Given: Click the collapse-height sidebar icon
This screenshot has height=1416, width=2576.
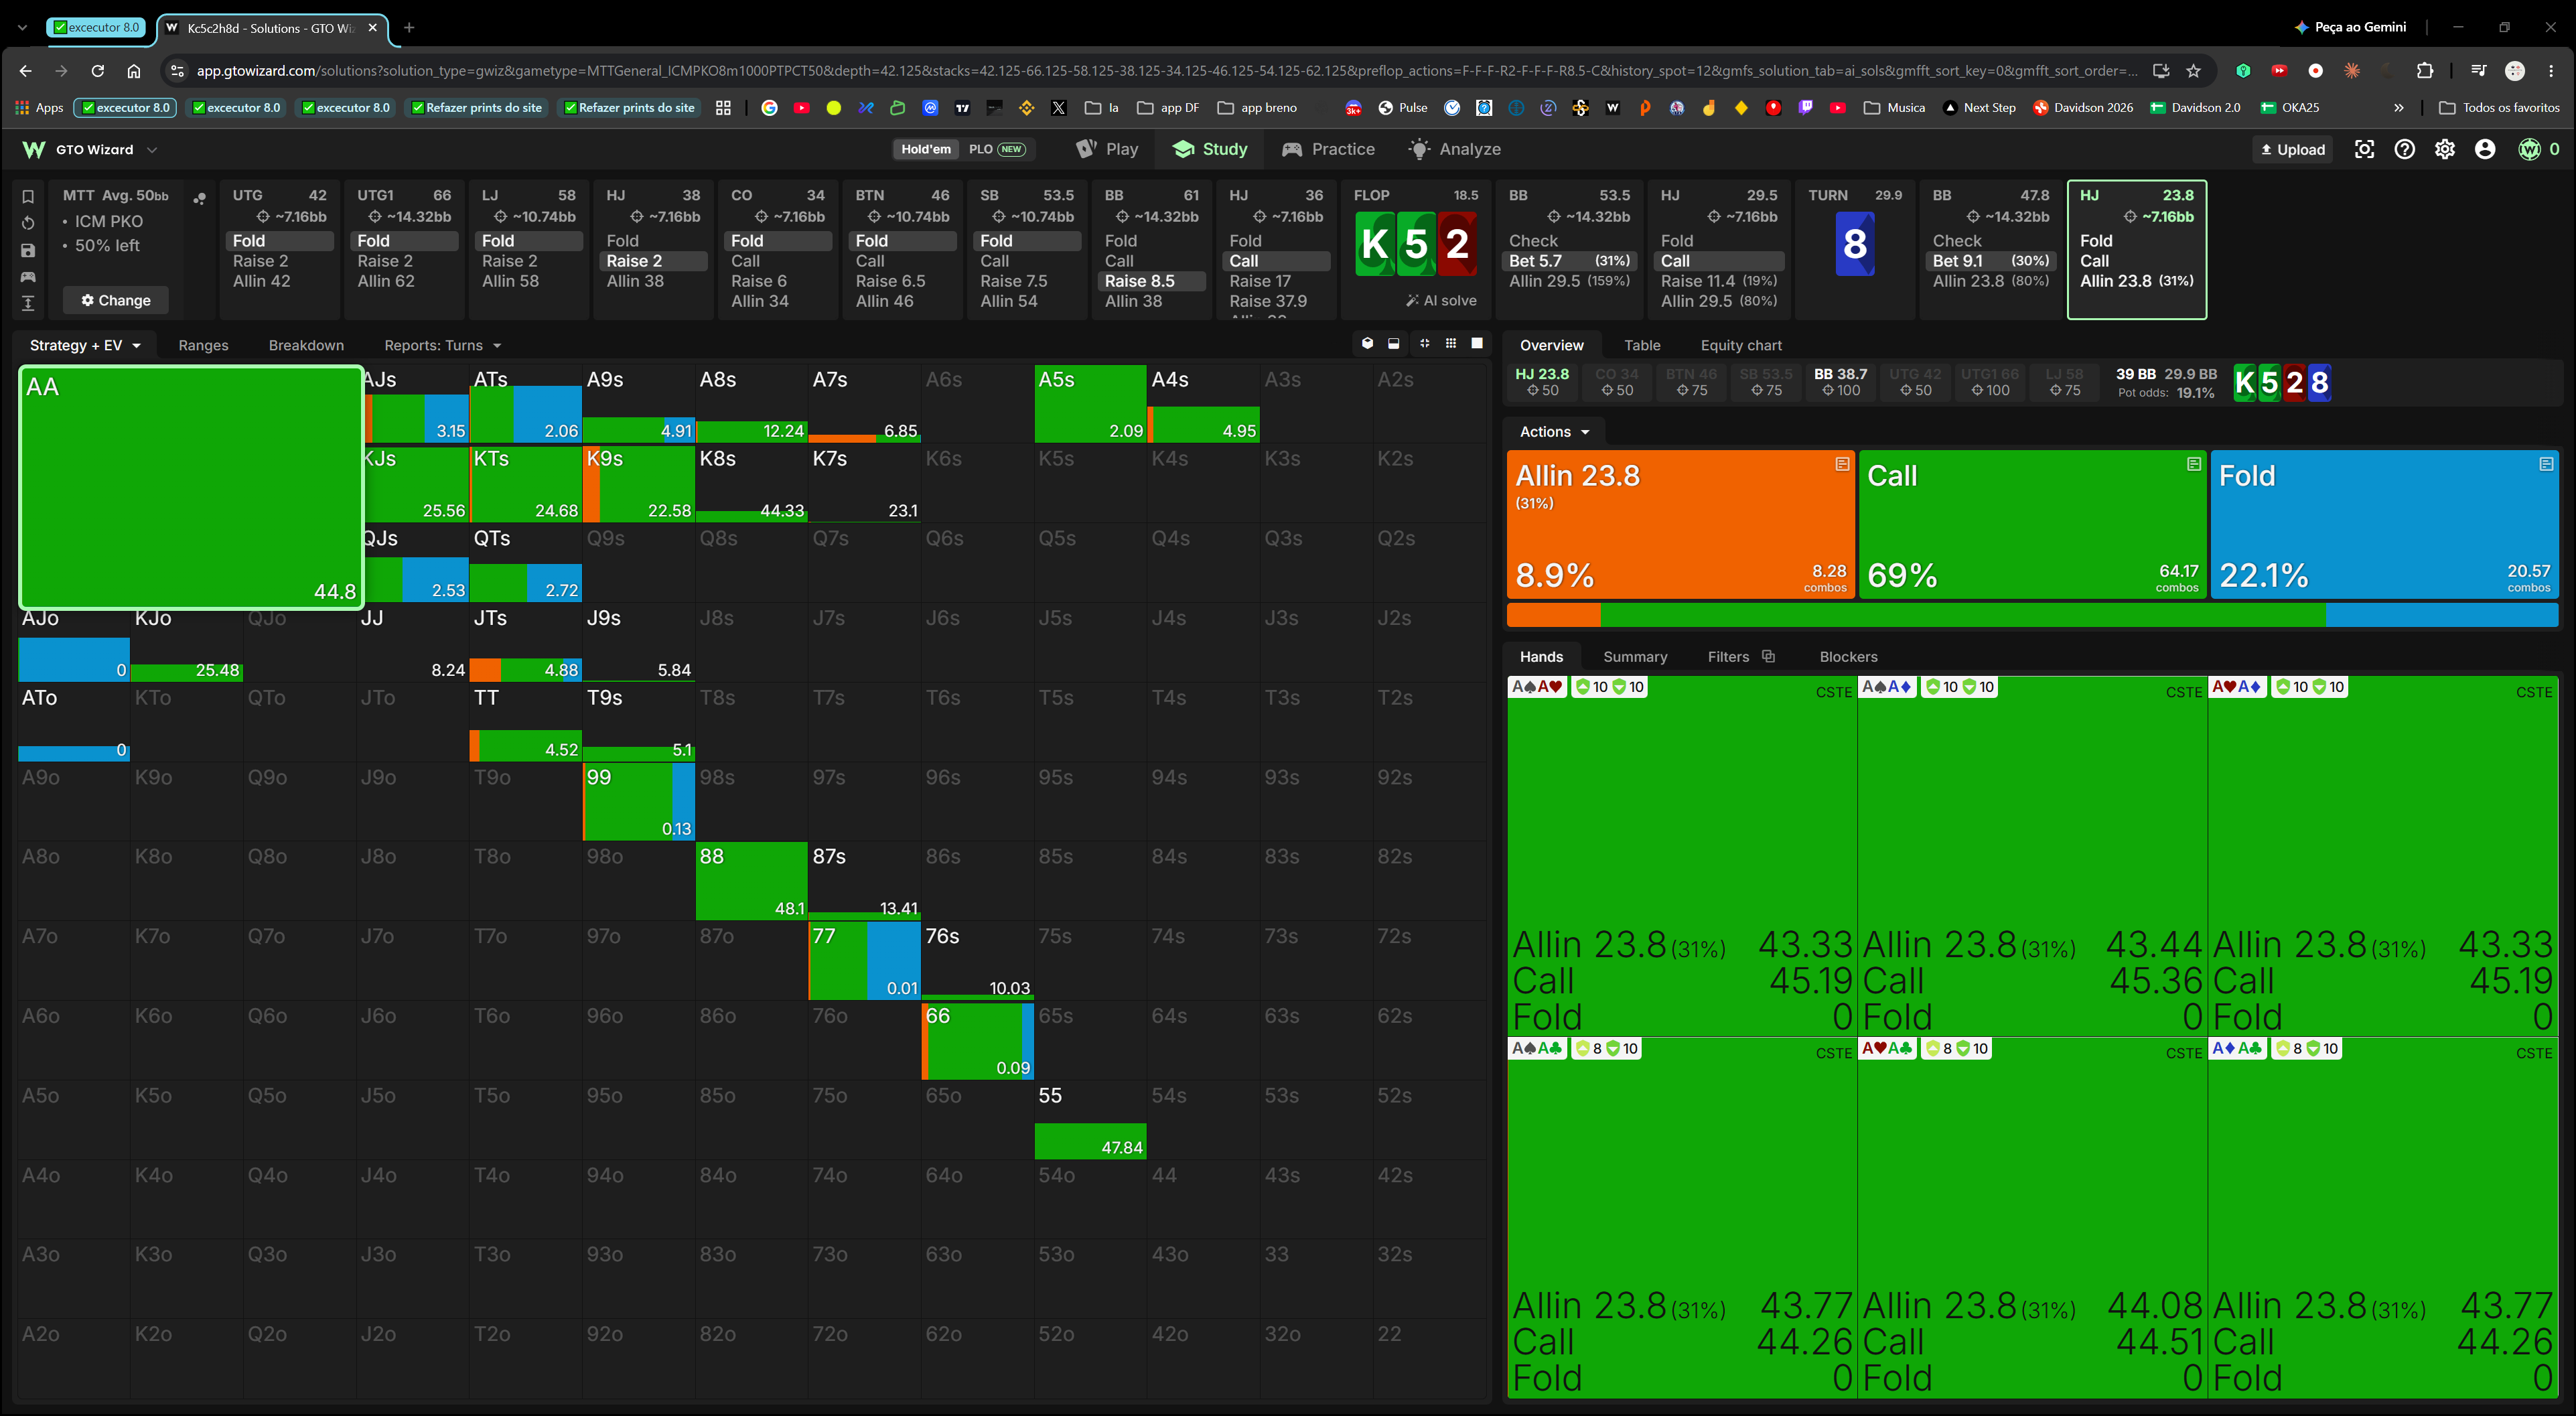Looking at the screenshot, I should [28, 303].
